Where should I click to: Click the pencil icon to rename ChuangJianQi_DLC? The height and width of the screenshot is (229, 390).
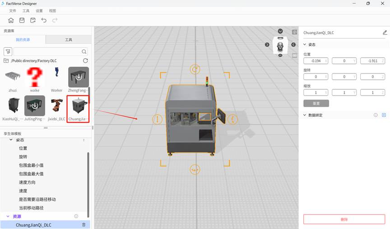[x=385, y=32]
